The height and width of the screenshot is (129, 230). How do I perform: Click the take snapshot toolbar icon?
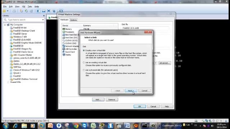click(22, 11)
